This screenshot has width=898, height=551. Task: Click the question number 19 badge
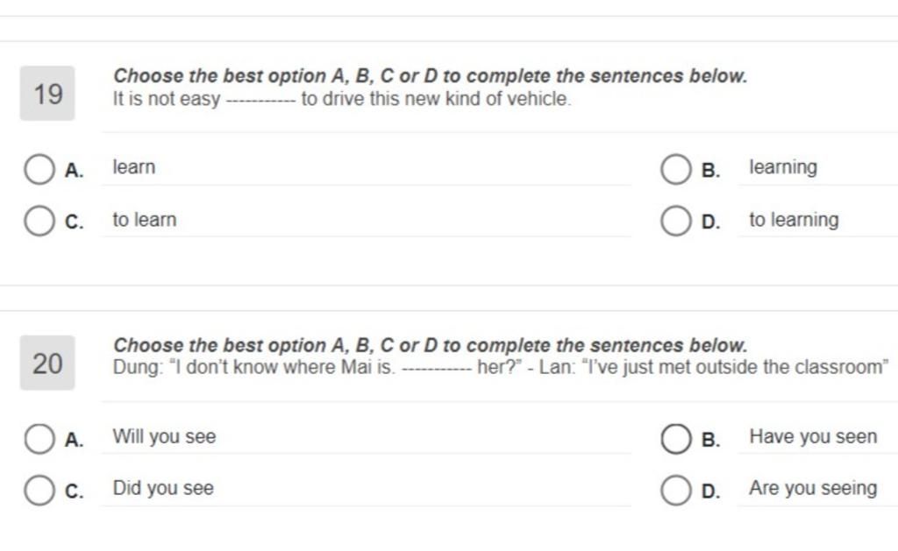[47, 93]
